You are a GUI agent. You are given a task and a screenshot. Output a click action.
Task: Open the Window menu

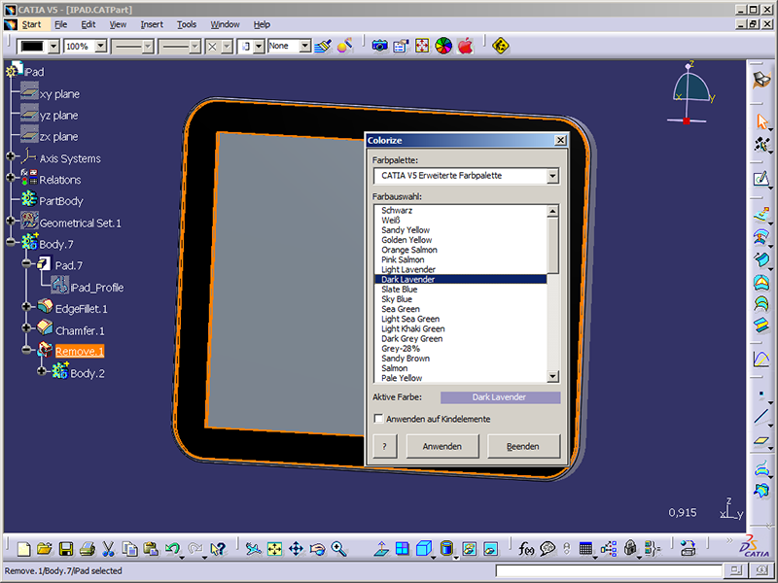coord(225,24)
